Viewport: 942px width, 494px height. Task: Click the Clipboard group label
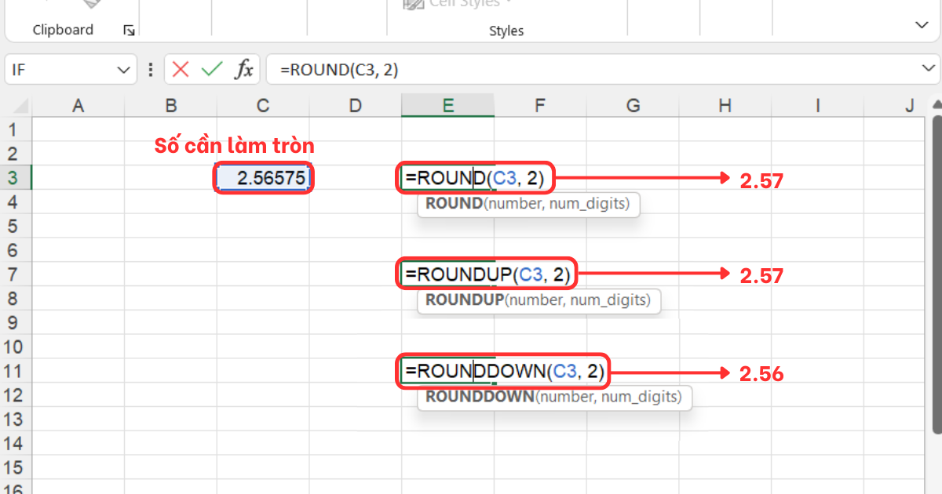point(62,30)
